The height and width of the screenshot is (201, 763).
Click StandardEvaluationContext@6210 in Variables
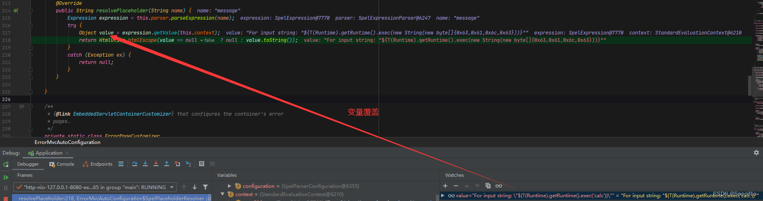(302, 194)
